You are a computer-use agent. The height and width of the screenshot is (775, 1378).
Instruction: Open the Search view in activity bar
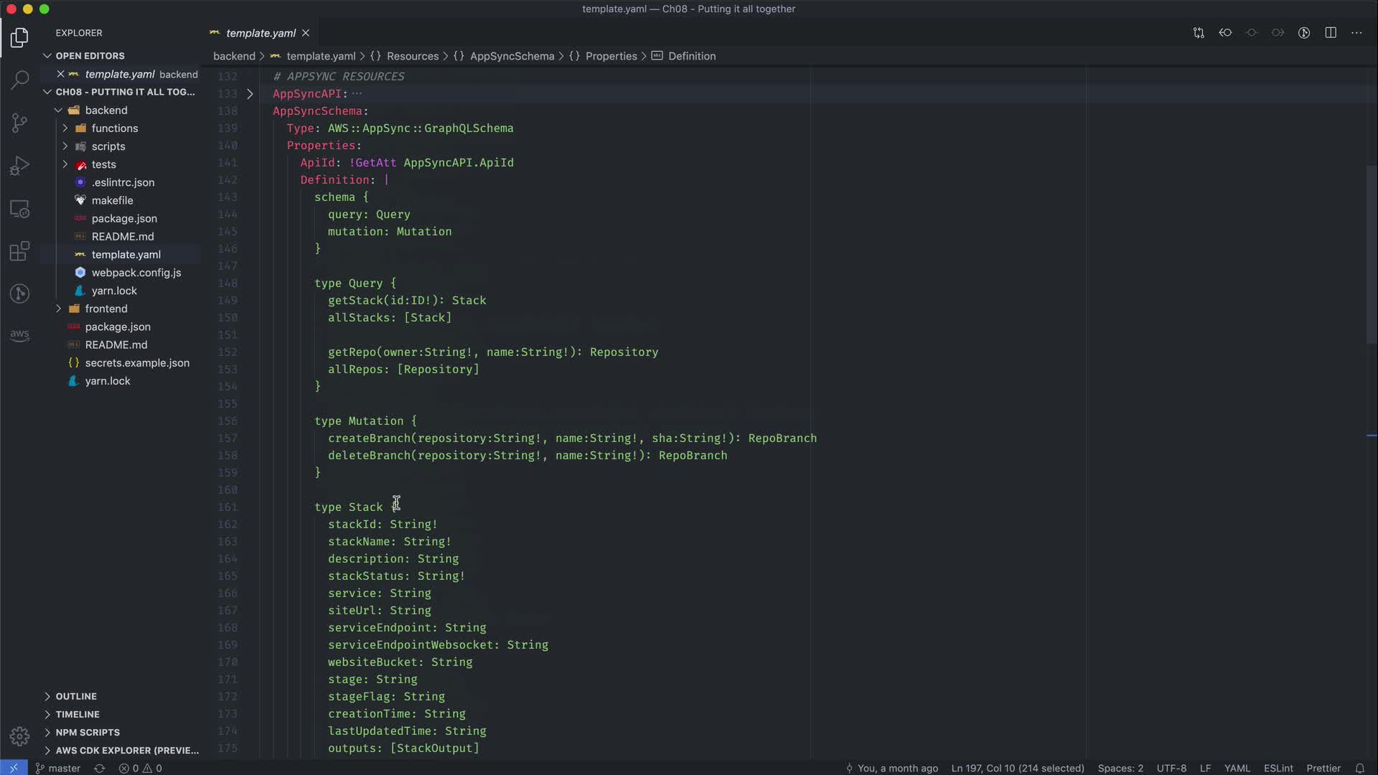point(19,79)
